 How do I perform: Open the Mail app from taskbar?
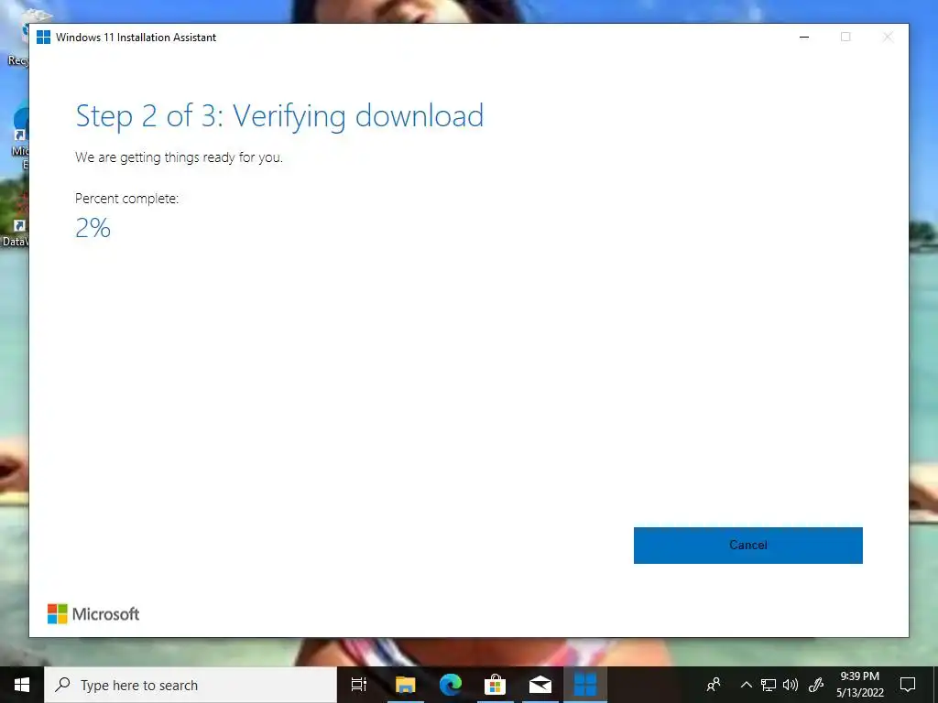(x=540, y=685)
